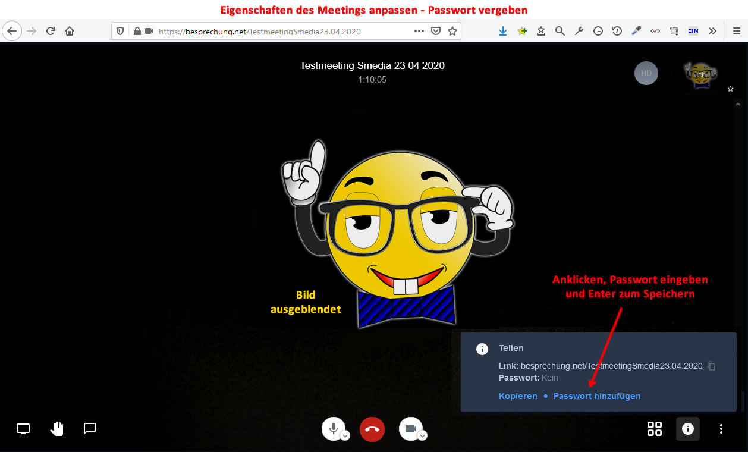Raise your hand
This screenshot has width=748, height=452.
pyautogui.click(x=56, y=429)
